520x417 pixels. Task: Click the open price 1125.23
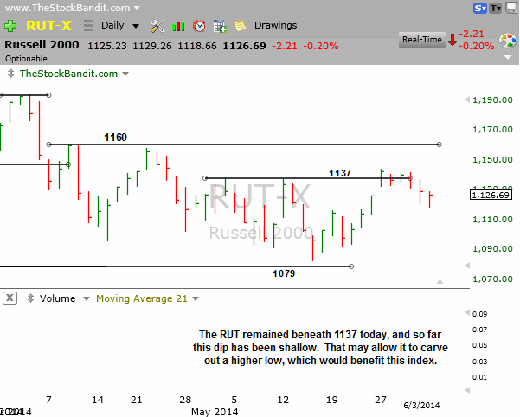point(107,46)
